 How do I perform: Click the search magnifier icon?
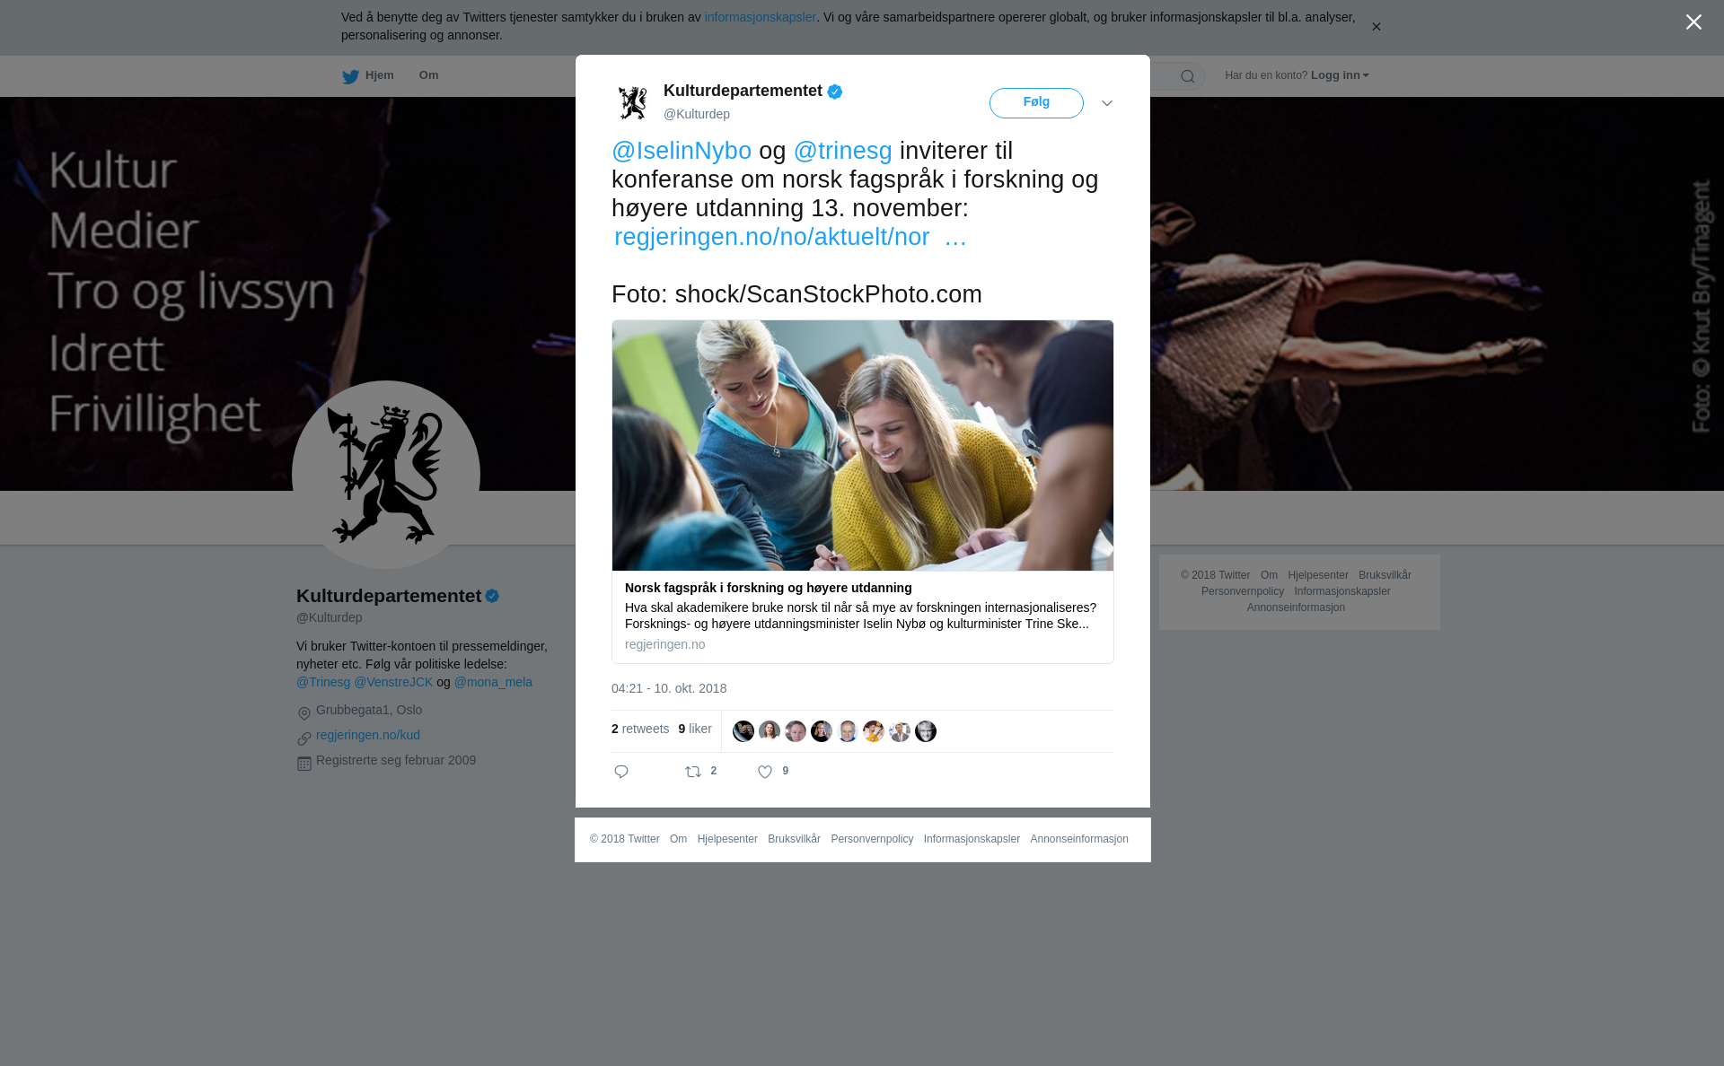(x=1188, y=76)
